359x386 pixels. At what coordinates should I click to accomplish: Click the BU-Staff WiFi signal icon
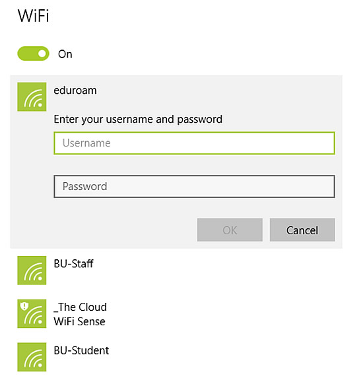(32, 271)
